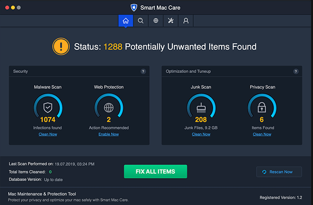Image resolution: width=313 pixels, height=205 pixels.
Task: Click the Privacy Scan title
Action: click(262, 87)
